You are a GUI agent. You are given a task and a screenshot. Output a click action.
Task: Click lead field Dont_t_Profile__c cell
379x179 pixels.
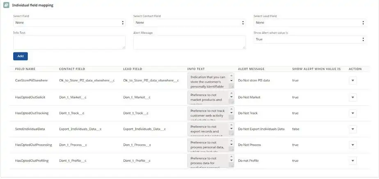coord(137,161)
